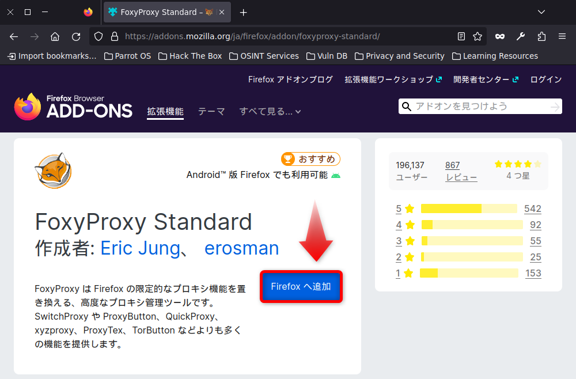576x379 pixels.
Task: Open the home page via the house icon
Action: (x=55, y=36)
